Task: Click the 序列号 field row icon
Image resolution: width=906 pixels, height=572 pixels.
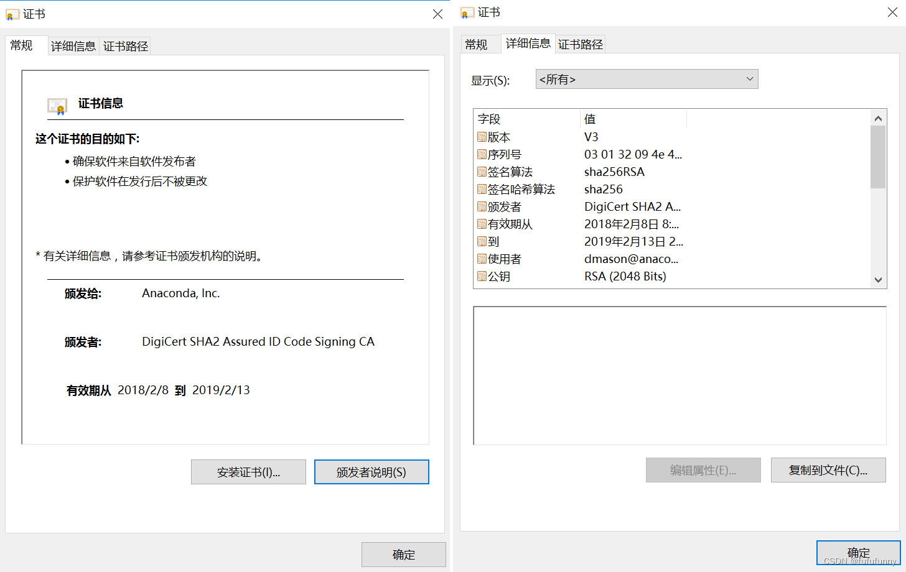Action: (x=482, y=154)
